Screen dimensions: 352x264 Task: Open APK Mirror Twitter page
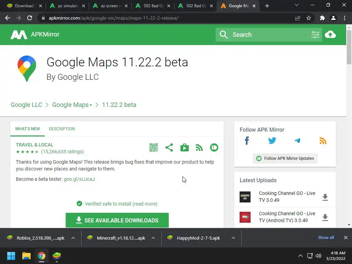click(x=272, y=141)
